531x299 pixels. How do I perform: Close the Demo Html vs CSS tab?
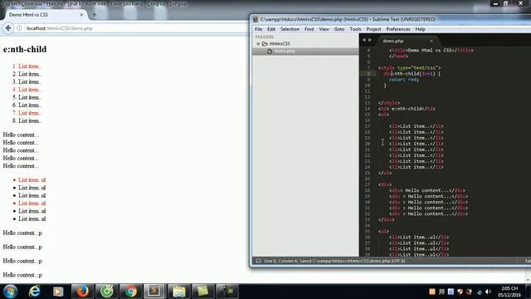tap(81, 15)
